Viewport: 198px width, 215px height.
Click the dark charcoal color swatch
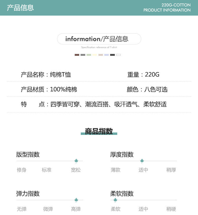[112, 55]
